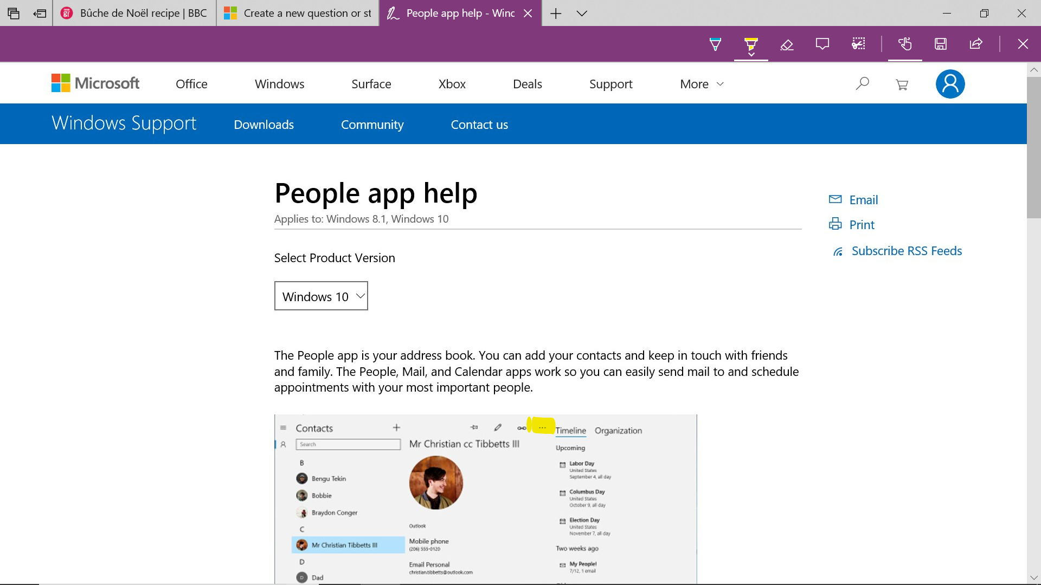Open the Surface menu item
1041x585 pixels.
click(371, 84)
